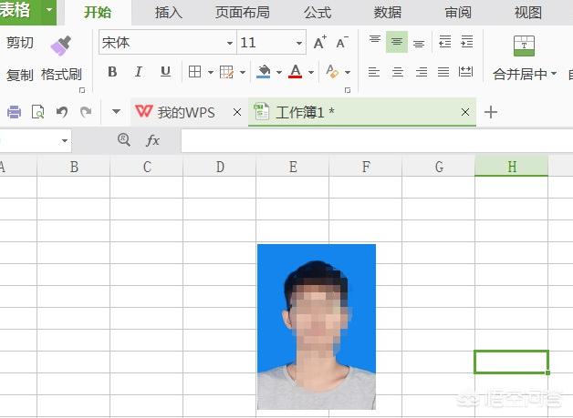
Task: Center text horizontally
Action: [x=398, y=72]
